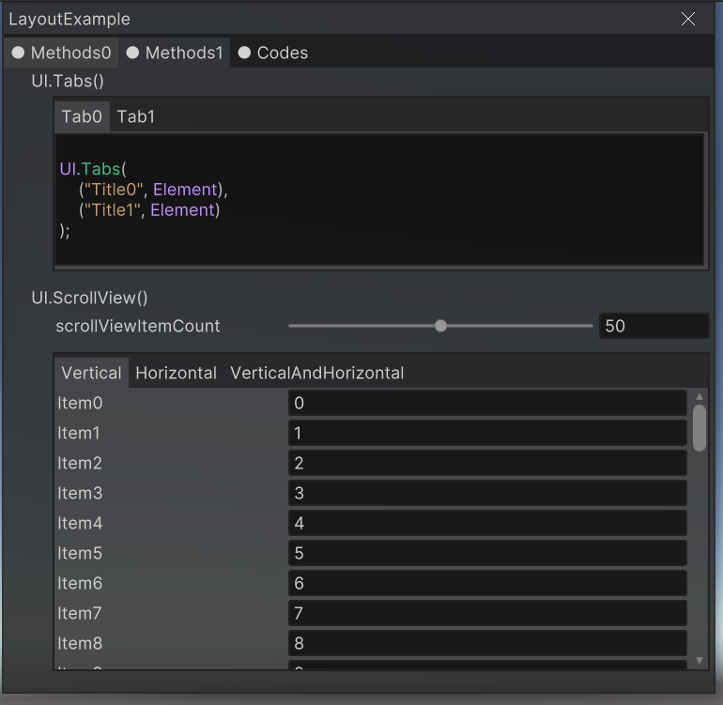The height and width of the screenshot is (705, 723).
Task: Click the Methods1 tab circle icon
Action: click(132, 53)
